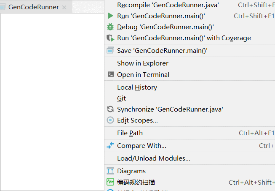The width and height of the screenshot is (275, 191).
Task: Click the Edit Scopes circle icon
Action: tap(110, 120)
